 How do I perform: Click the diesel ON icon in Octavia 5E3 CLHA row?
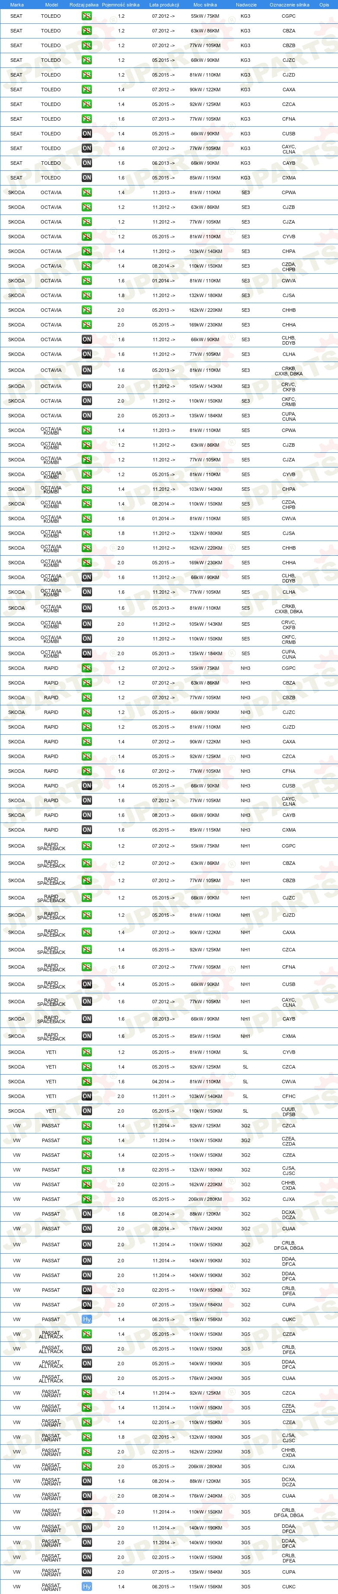point(86,355)
